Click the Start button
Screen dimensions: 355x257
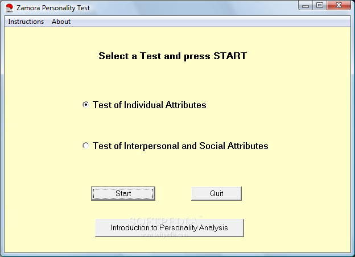[x=123, y=193]
